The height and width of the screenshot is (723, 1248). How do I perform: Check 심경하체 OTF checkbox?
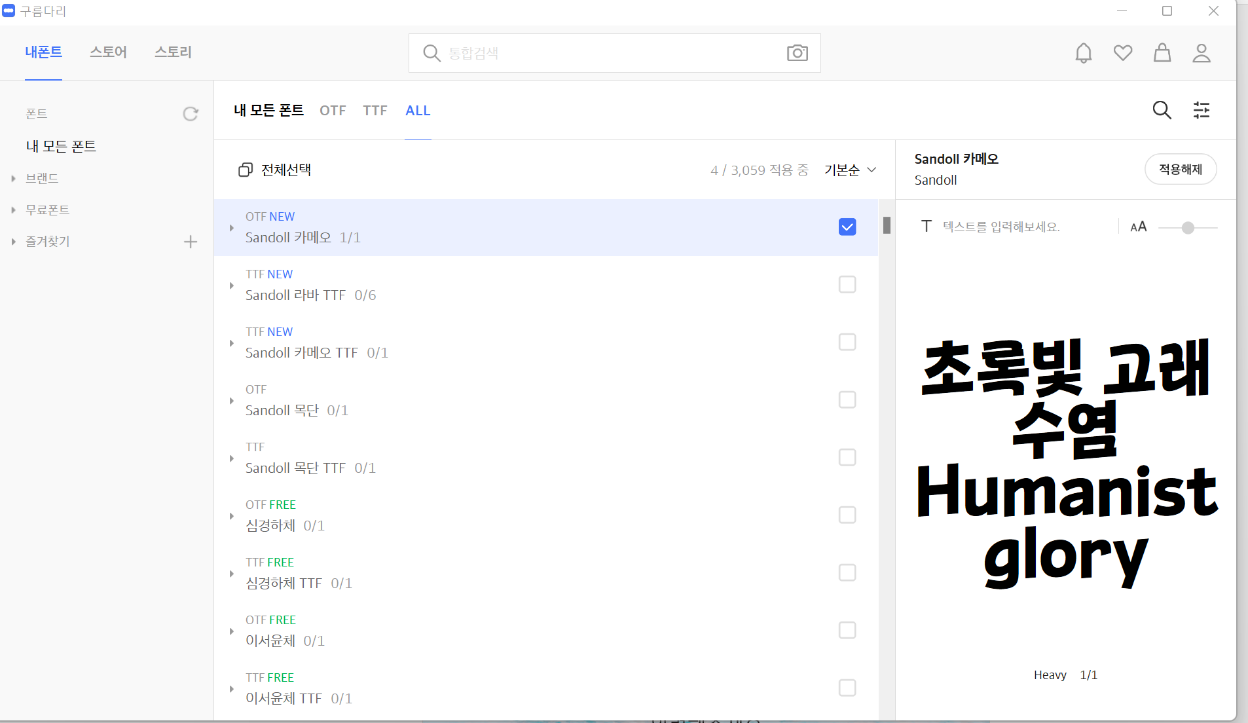pos(847,515)
